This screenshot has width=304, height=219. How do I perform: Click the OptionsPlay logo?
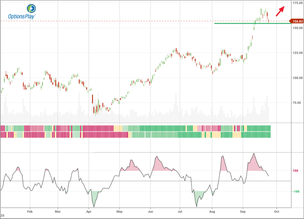[x=22, y=12]
